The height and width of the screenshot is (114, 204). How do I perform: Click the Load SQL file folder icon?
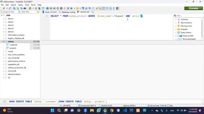click(77, 9)
